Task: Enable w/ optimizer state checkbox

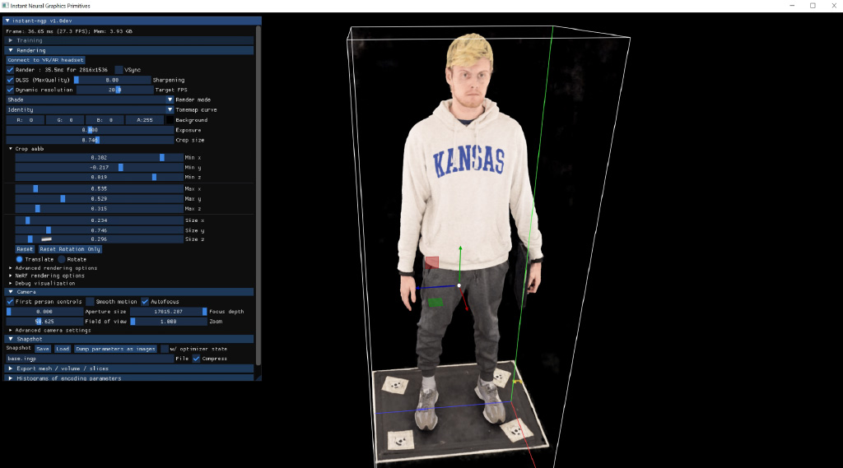Action: pos(165,349)
